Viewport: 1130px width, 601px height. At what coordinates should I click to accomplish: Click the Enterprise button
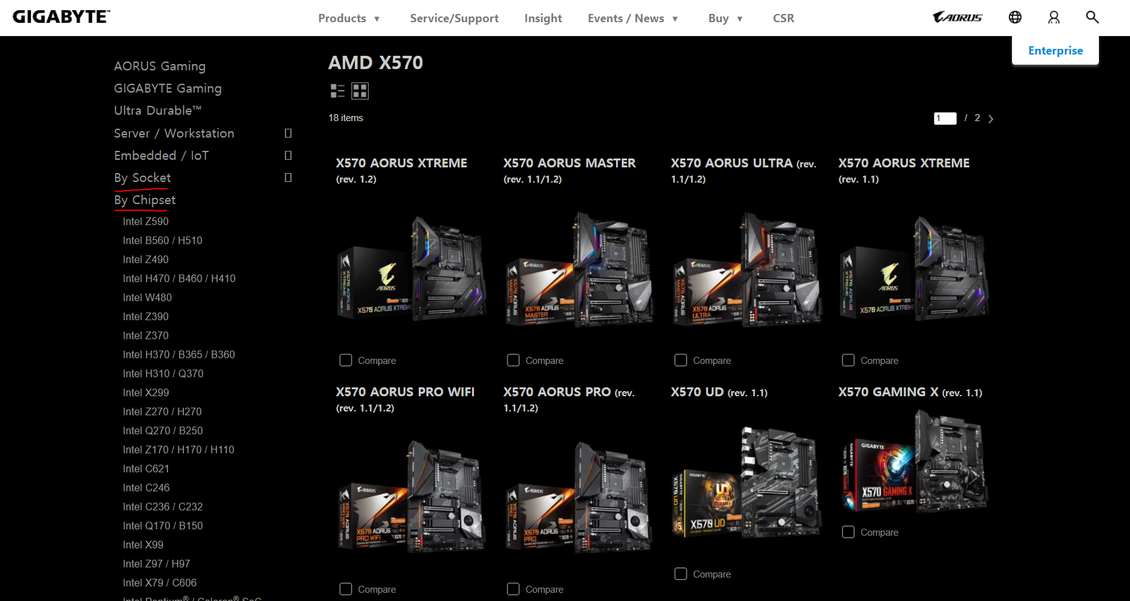coord(1055,50)
